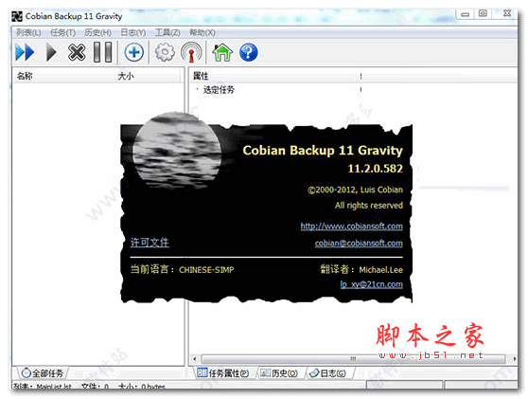Viewport: 528px width, 399px height.
Task: Open the 帮助(X) menu
Action: click(202, 33)
